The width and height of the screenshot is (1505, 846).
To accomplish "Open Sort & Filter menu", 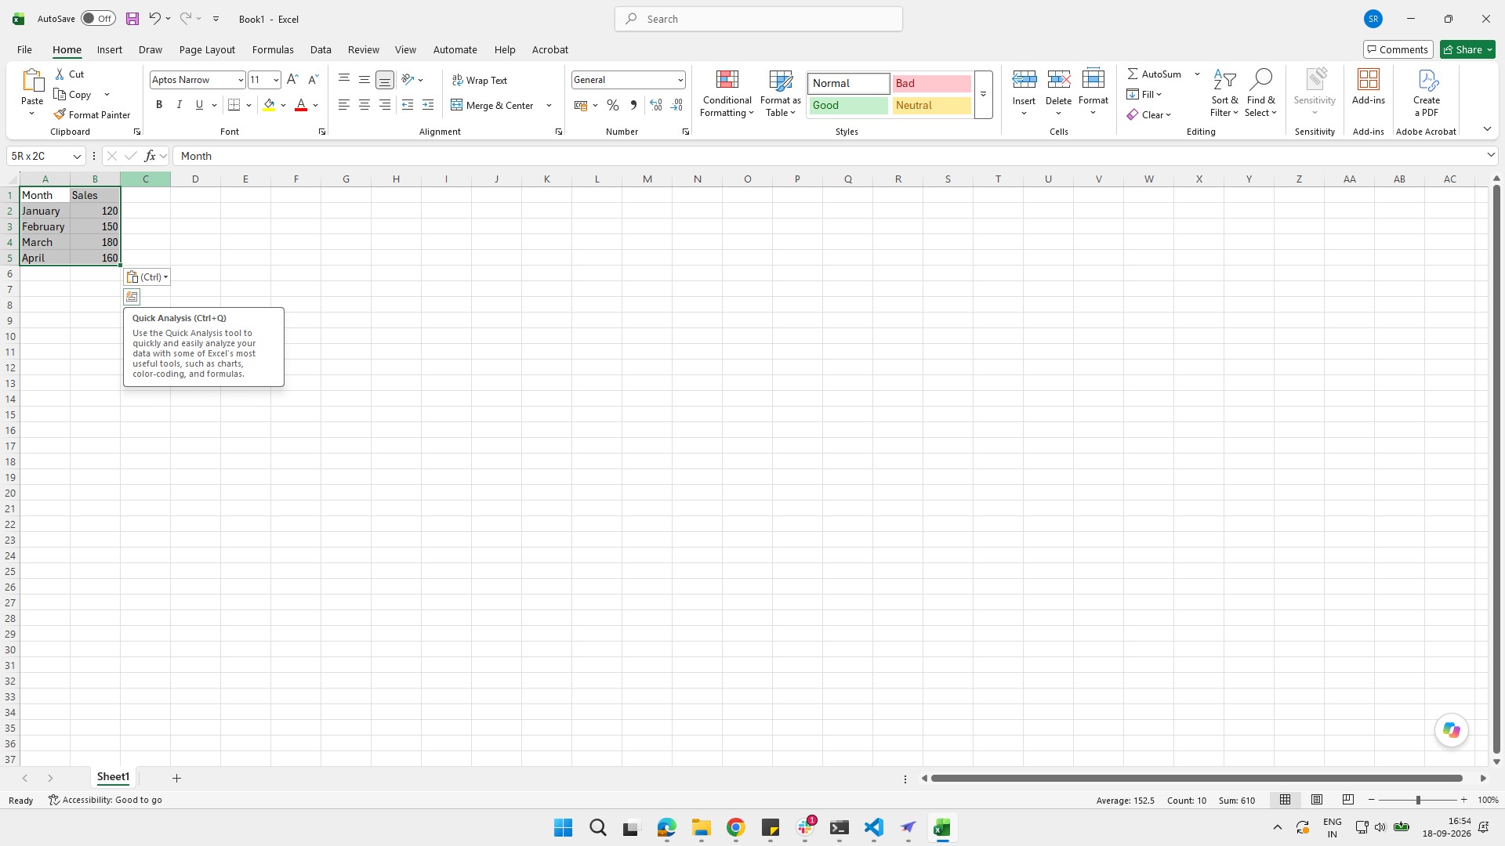I will click(x=1224, y=93).
